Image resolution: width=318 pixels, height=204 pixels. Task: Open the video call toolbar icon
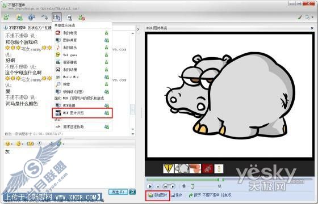click(x=32, y=17)
